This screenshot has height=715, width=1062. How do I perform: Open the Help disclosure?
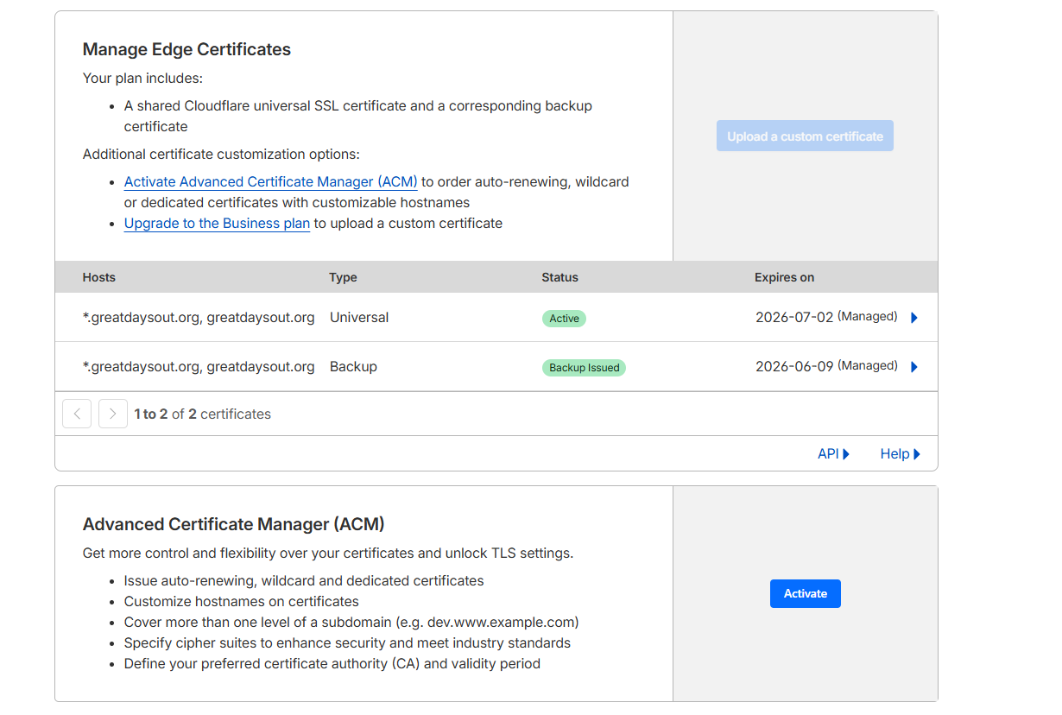(900, 453)
